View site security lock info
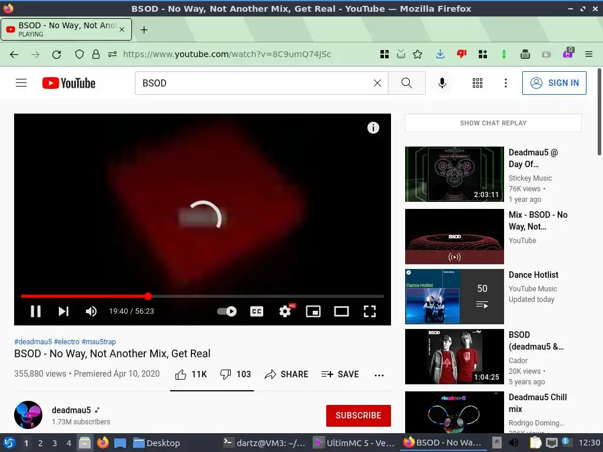Viewport: 603px width, 452px height. point(96,54)
